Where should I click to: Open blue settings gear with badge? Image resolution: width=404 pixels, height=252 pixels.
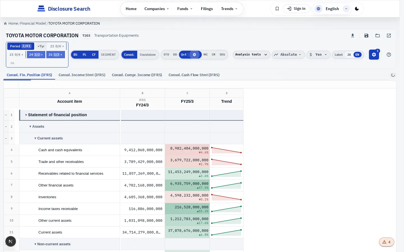pyautogui.click(x=374, y=55)
